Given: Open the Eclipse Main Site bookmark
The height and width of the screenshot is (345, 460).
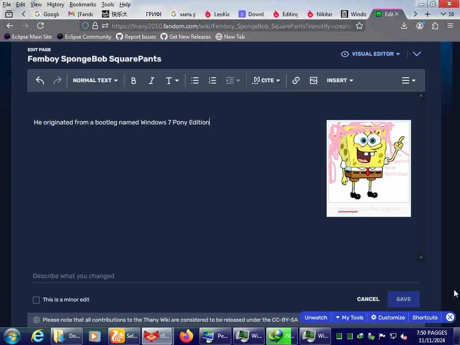Looking at the screenshot, I should [x=28, y=37].
